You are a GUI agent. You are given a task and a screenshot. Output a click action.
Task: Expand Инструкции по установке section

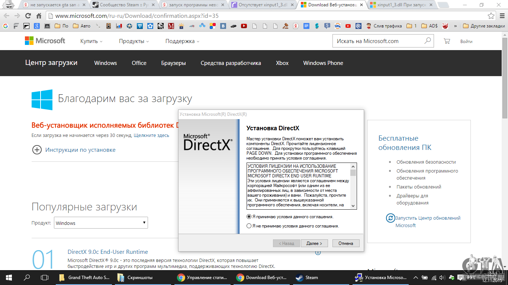(x=80, y=150)
